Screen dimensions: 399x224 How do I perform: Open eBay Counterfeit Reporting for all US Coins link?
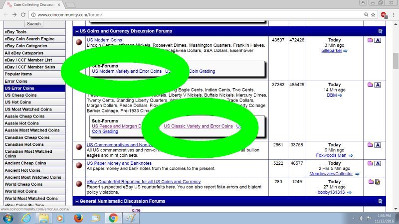144,182
